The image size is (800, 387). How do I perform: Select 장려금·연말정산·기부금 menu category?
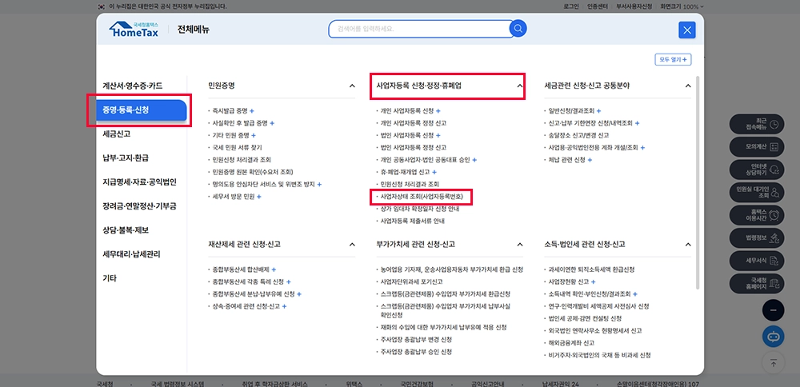pyautogui.click(x=139, y=206)
